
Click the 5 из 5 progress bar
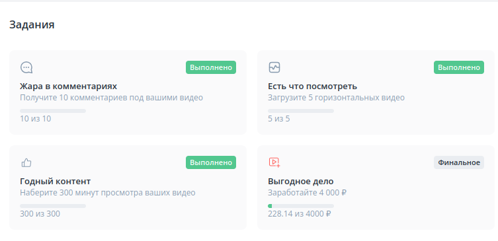click(x=301, y=111)
